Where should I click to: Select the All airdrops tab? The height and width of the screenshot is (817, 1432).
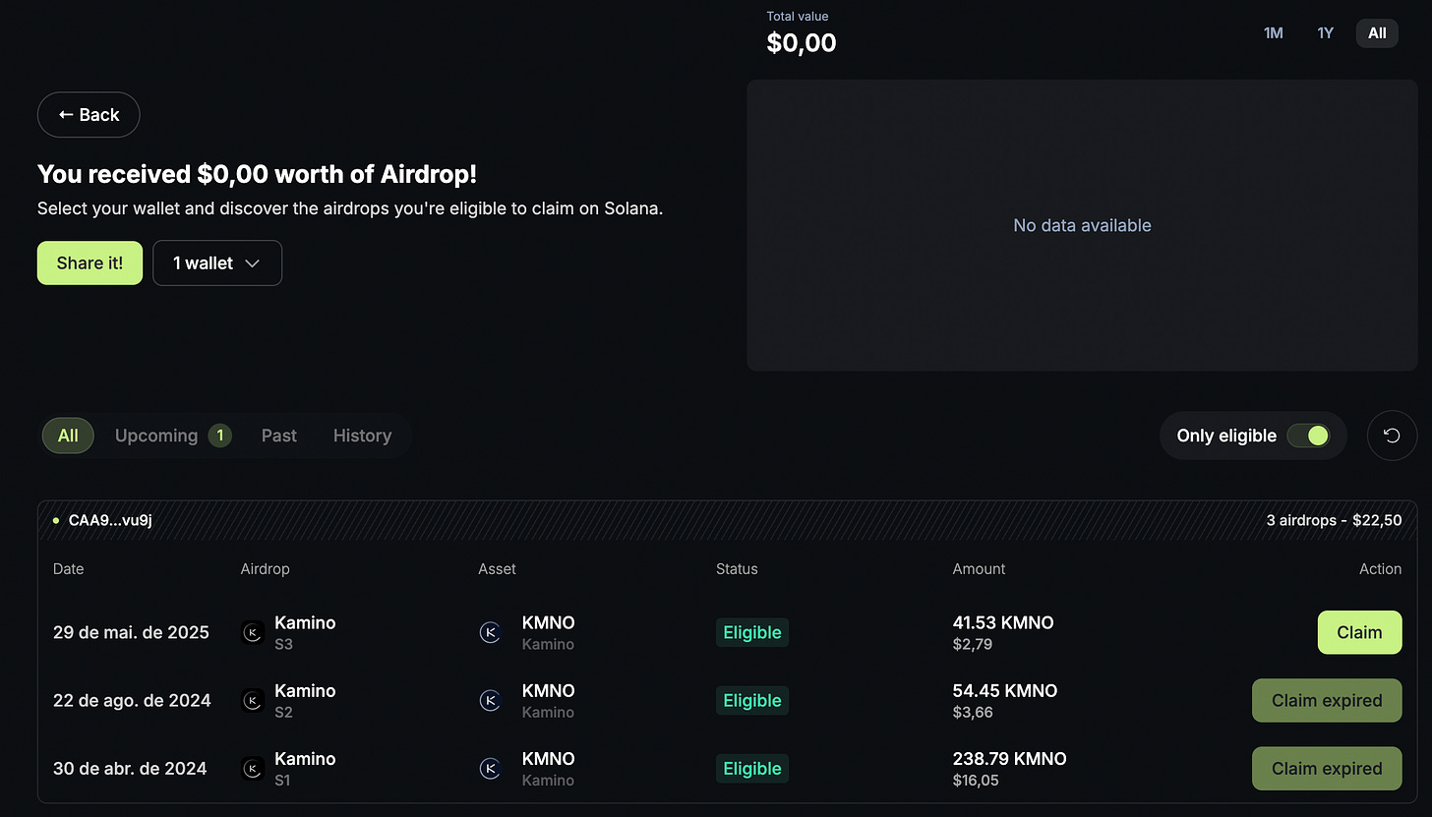pos(68,436)
